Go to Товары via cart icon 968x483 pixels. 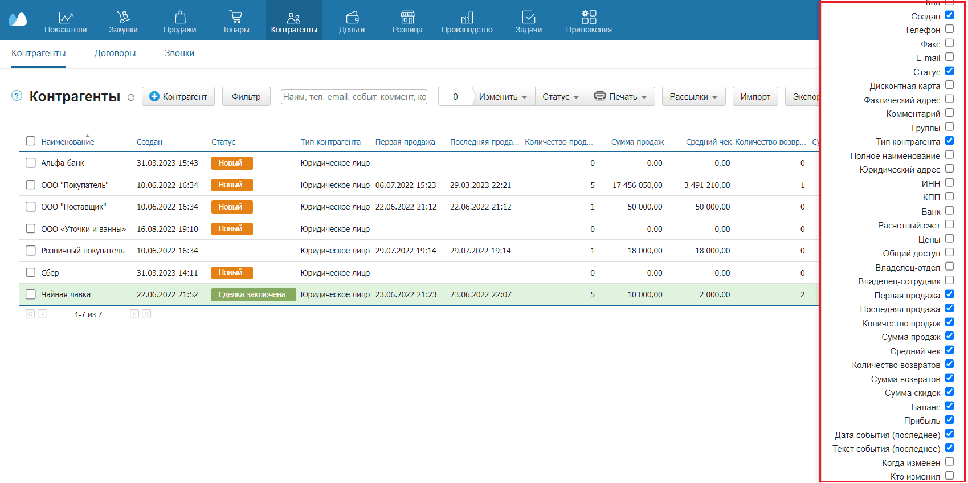235,17
